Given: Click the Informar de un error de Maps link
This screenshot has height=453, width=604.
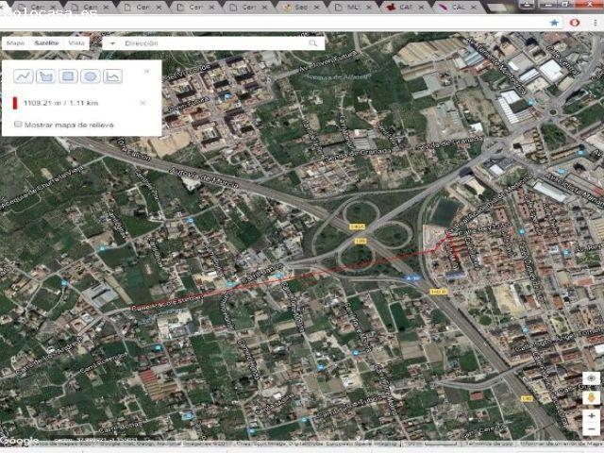Looking at the screenshot, I should tap(561, 444).
